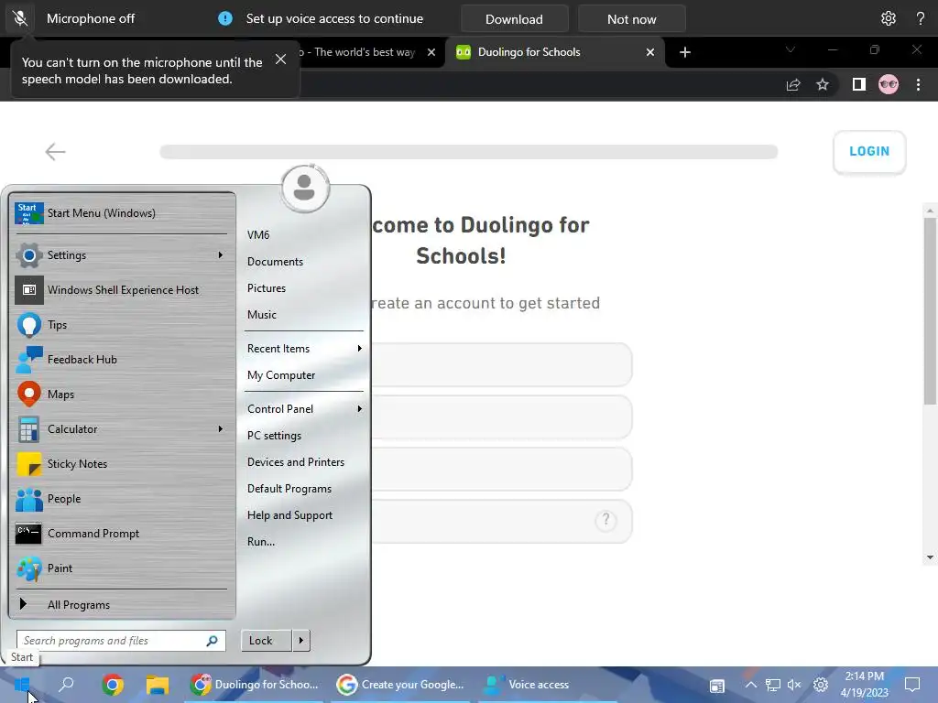Expand Calculator jump list arrow
The image size is (938, 703).
pyautogui.click(x=220, y=429)
